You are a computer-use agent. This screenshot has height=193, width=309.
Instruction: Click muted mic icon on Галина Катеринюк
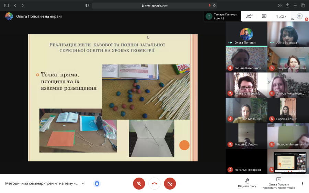pyautogui.click(x=230, y=68)
